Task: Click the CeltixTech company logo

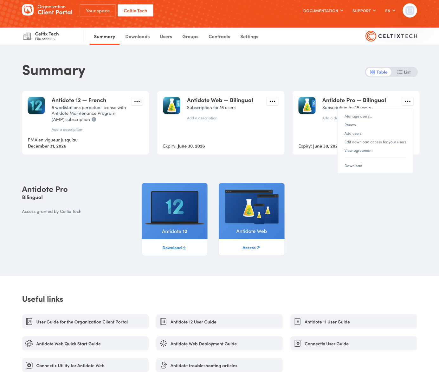Action: click(x=391, y=36)
